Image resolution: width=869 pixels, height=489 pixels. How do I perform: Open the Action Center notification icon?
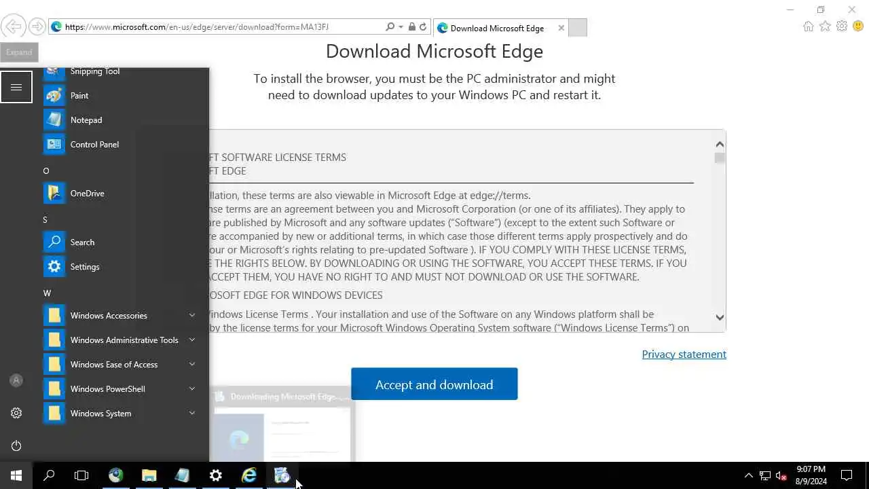pyautogui.click(x=847, y=475)
